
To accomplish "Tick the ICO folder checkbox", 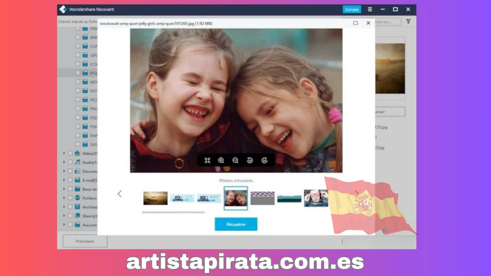I will coord(78,64).
